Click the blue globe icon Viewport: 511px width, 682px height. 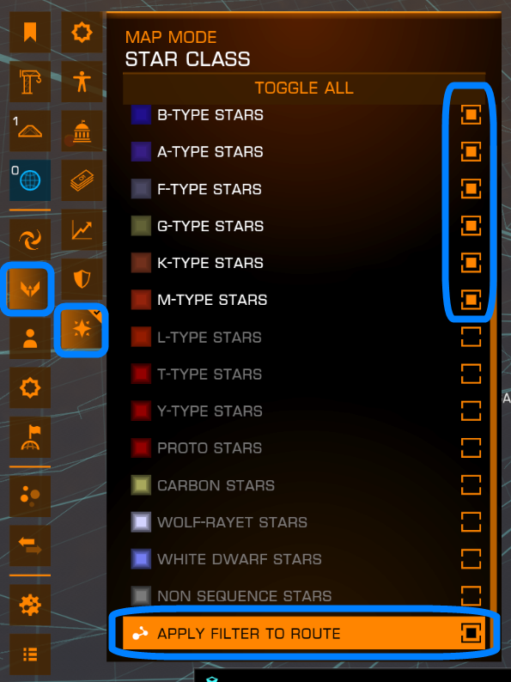pos(30,180)
